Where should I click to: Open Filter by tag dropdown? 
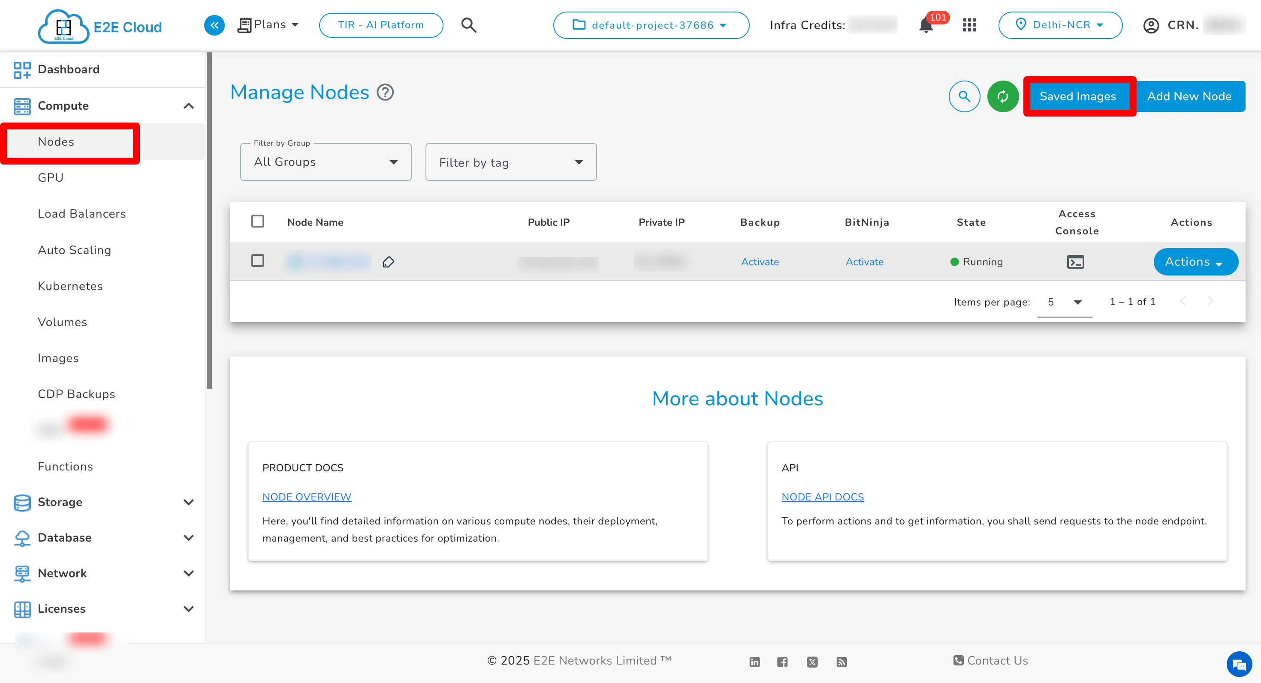[x=510, y=162]
